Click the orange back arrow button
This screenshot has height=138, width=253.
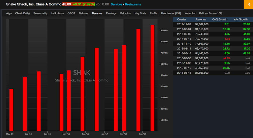[248, 5]
